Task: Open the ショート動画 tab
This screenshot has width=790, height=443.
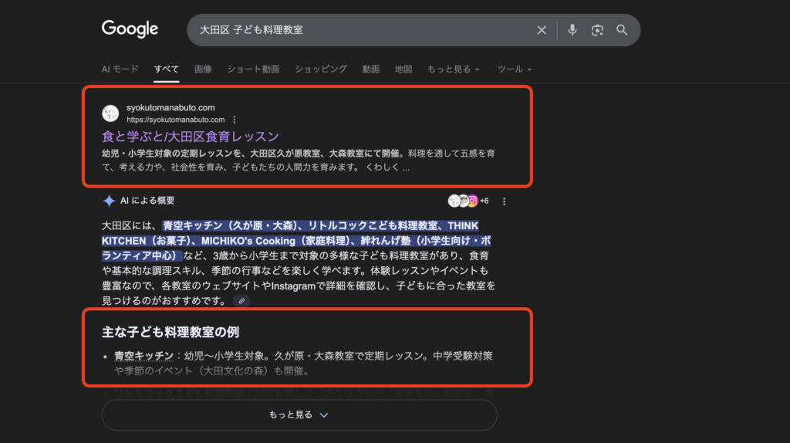Action: 253,69
